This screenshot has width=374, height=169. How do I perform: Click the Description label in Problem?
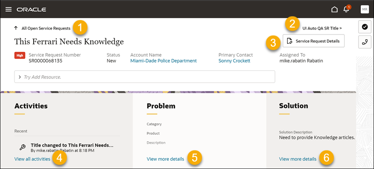coord(156,143)
